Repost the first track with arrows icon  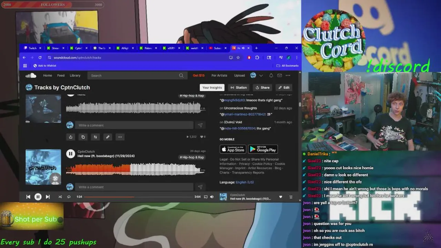coord(95,137)
